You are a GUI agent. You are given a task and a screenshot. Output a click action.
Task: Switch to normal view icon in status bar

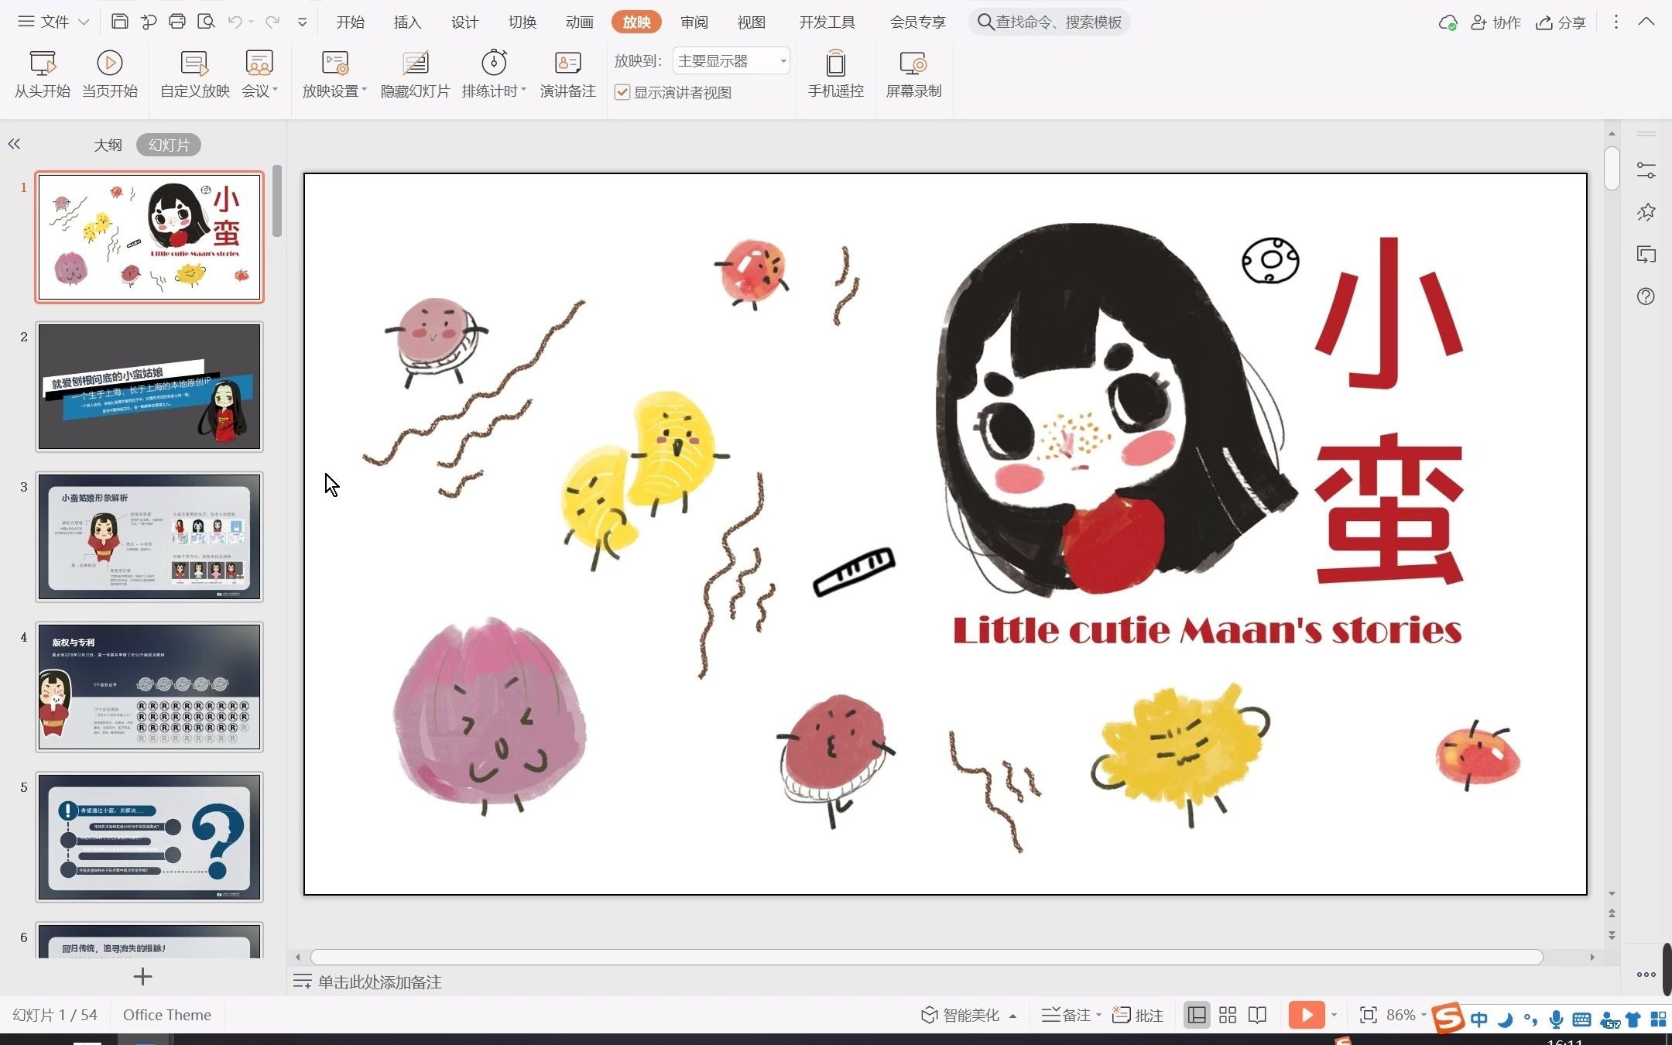(1197, 1015)
